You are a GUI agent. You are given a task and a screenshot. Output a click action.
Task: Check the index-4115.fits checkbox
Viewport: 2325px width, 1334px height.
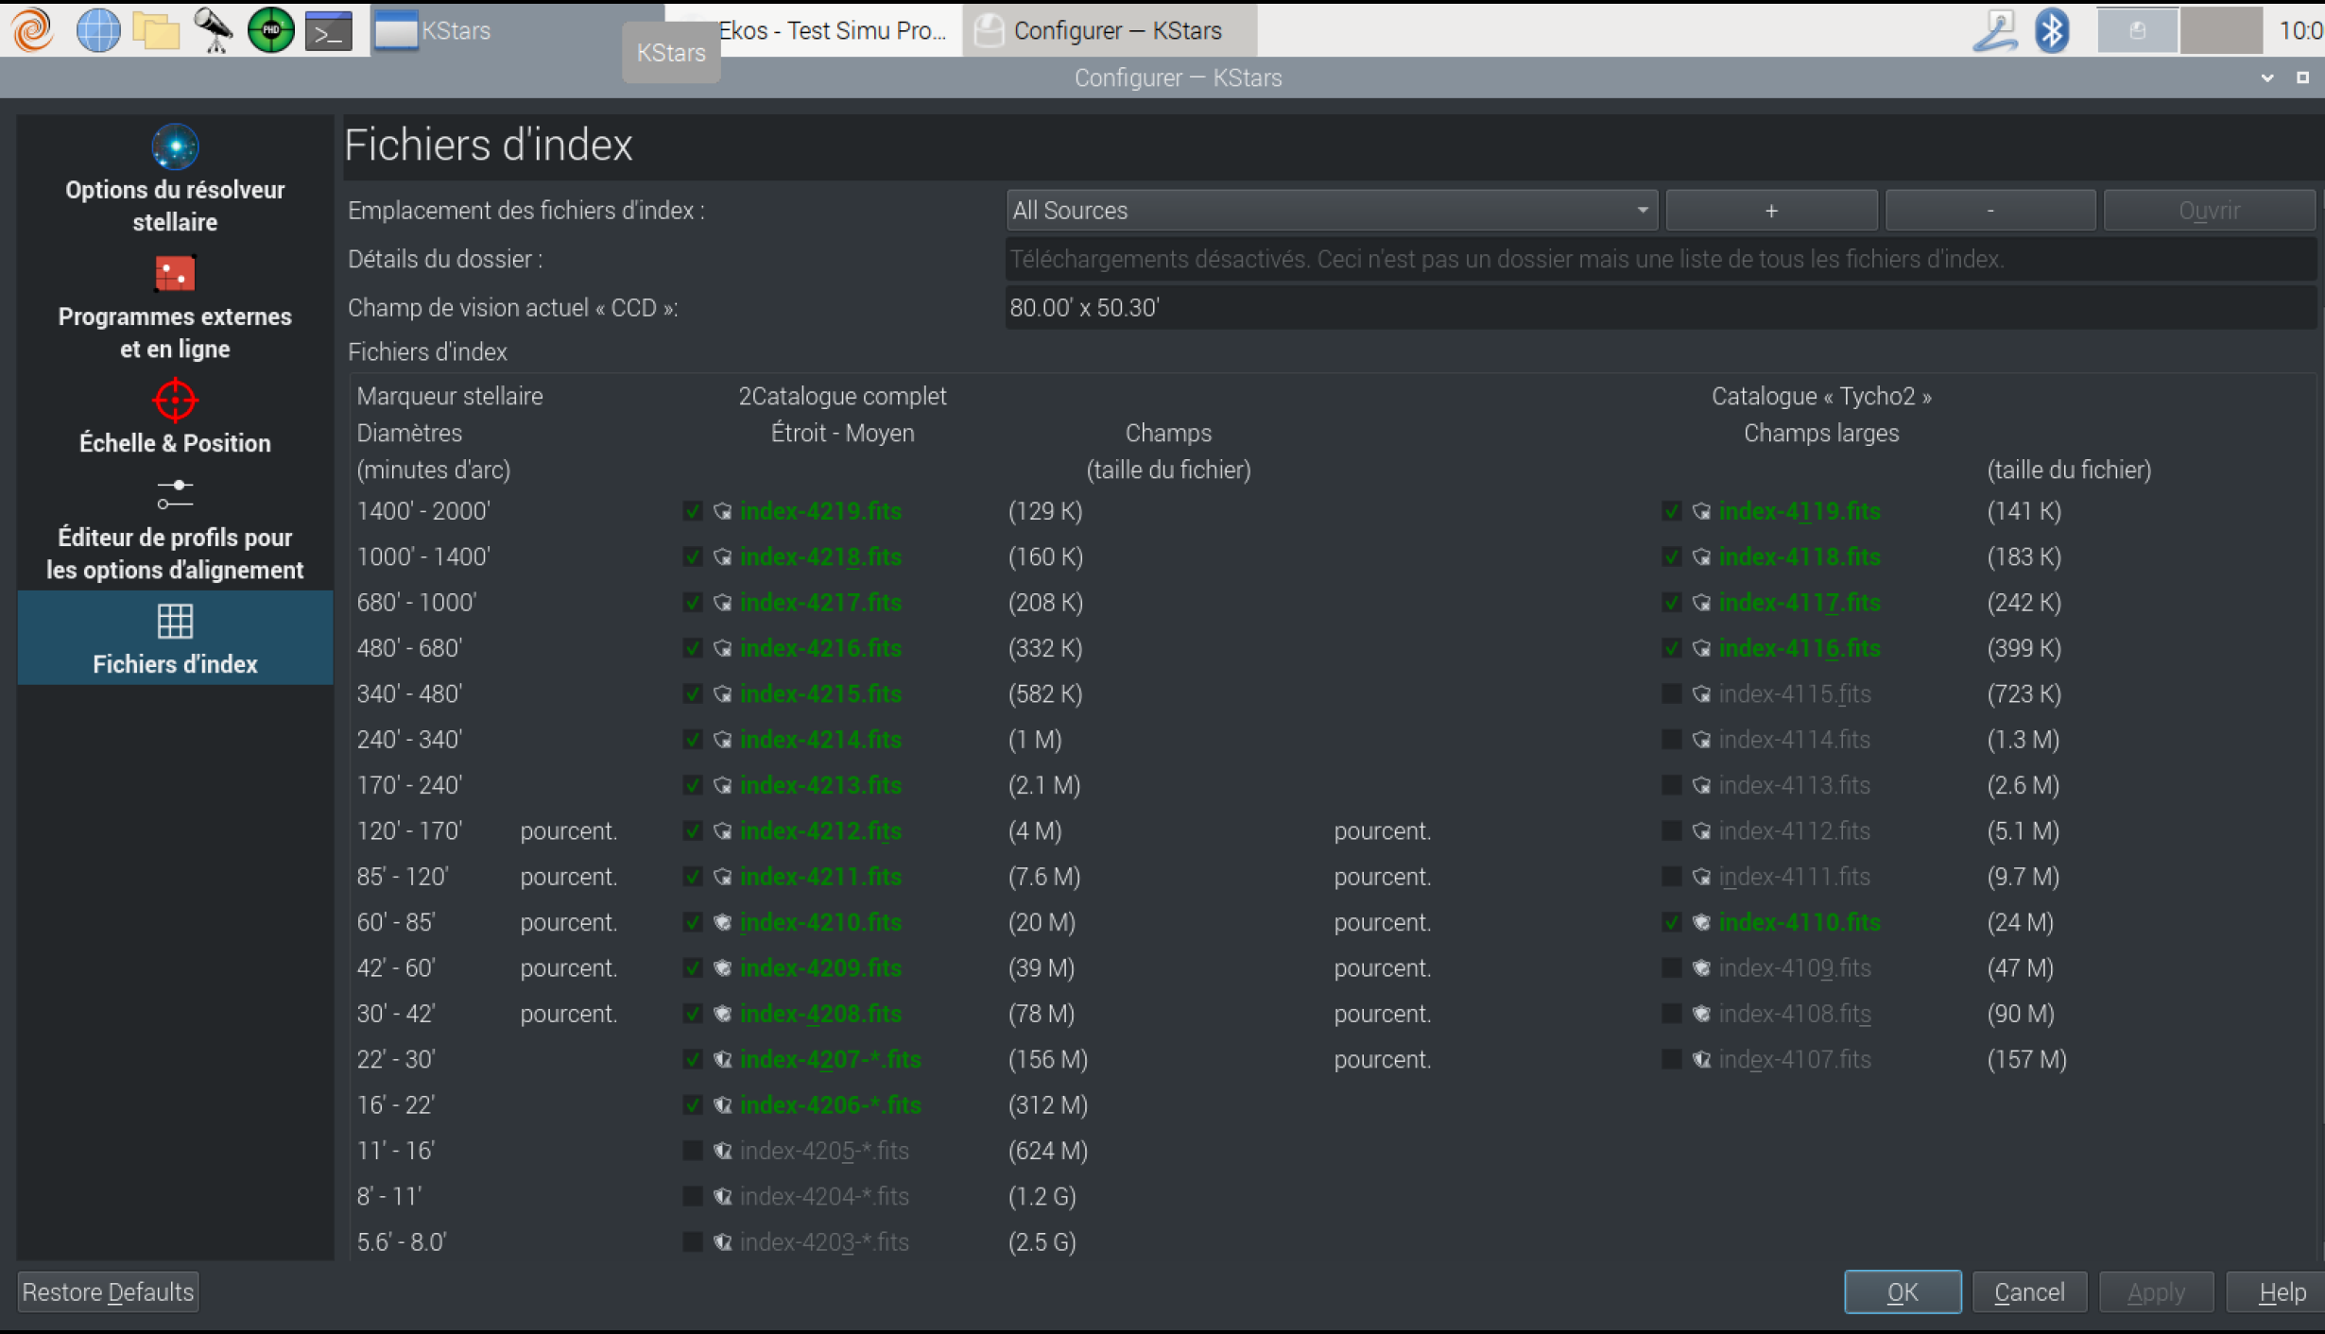pos(1671,694)
